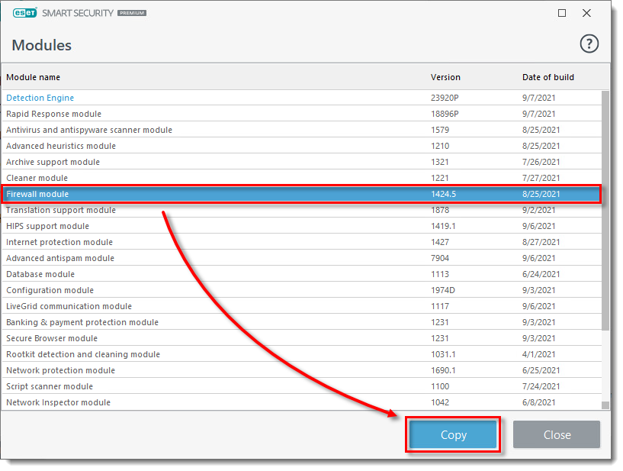The image size is (623, 471).
Task: Open the Detection Engine link
Action: coord(40,98)
